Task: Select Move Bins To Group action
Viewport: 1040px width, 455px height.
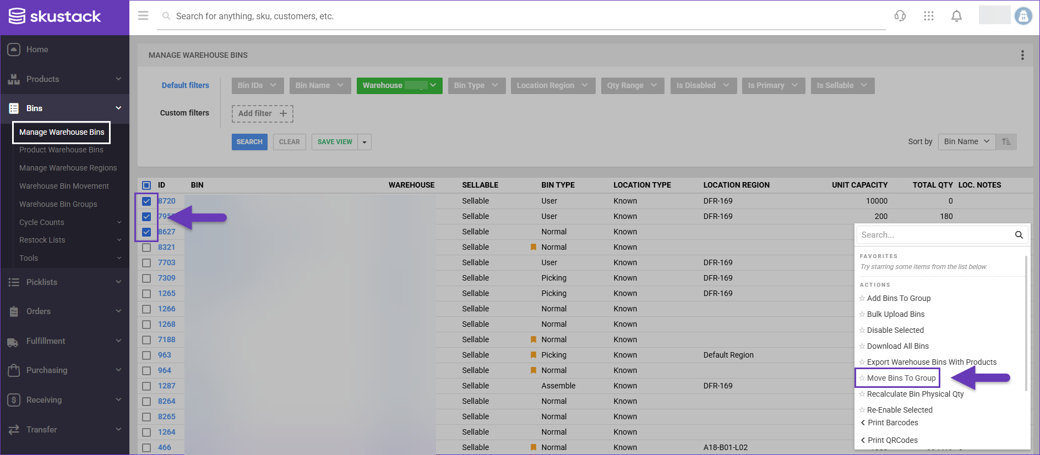Action: pyautogui.click(x=901, y=378)
